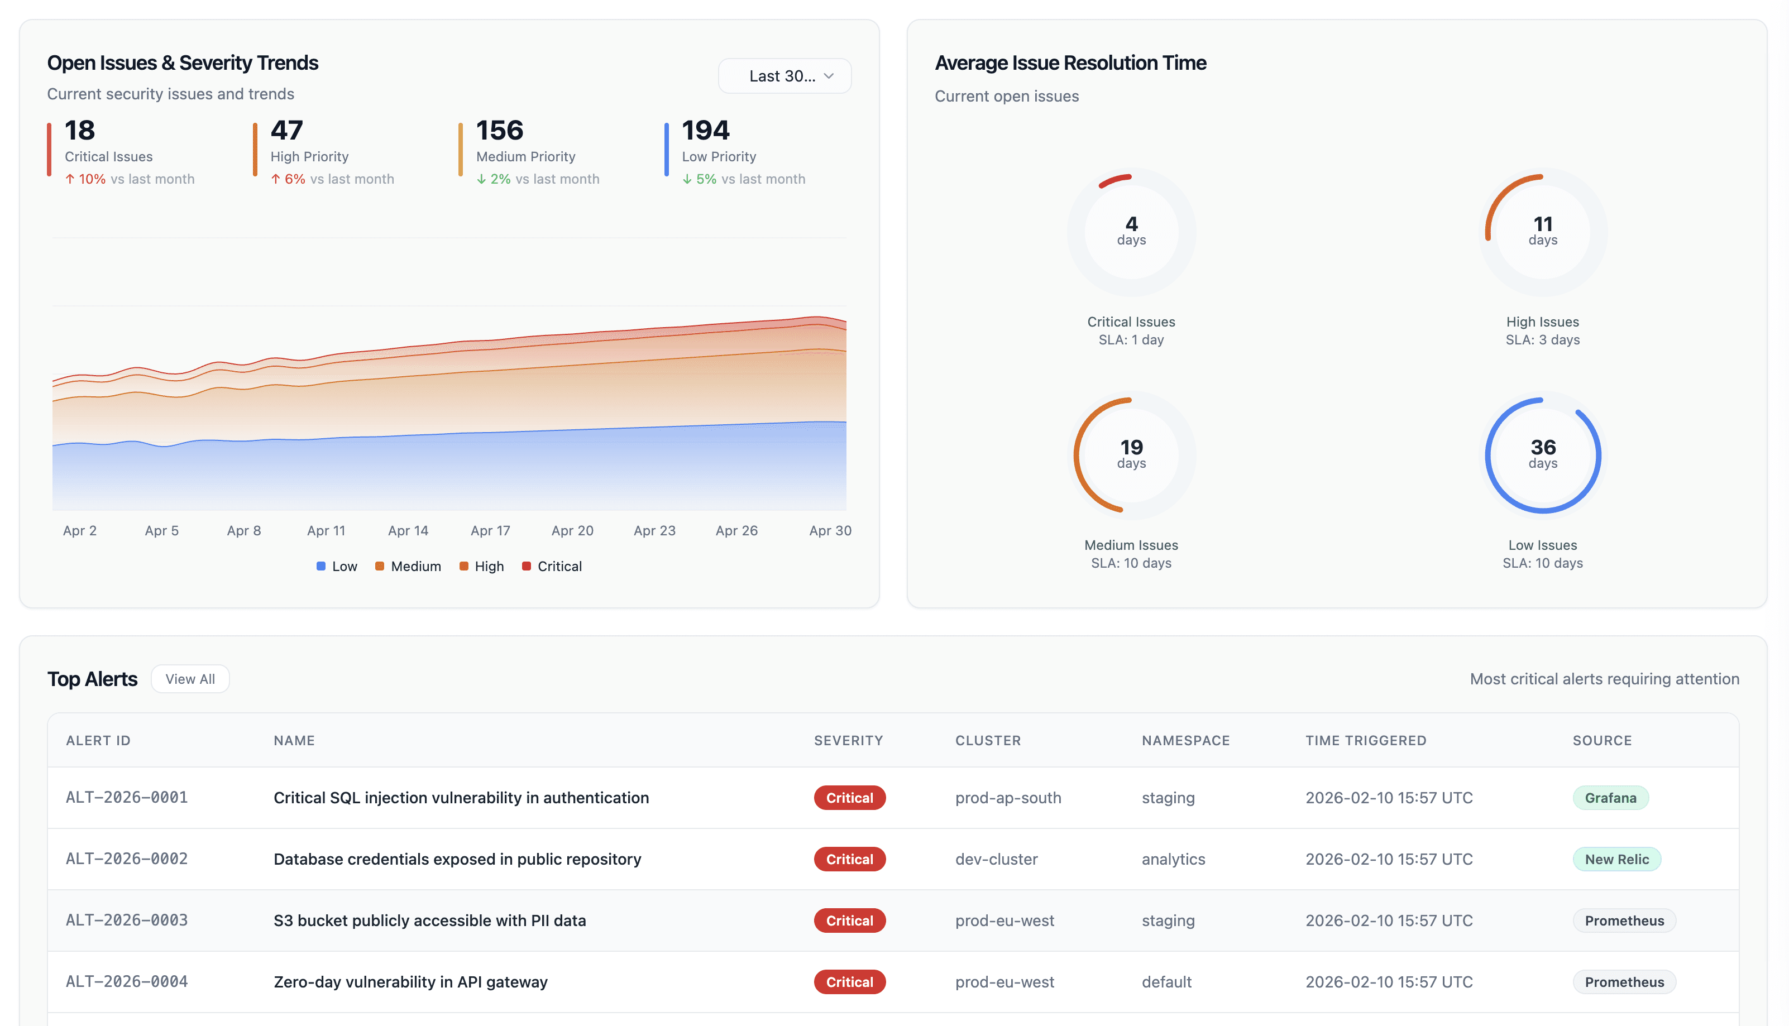
Task: Click the Critical badge on ALT-2026-0001 row
Action: click(x=849, y=798)
